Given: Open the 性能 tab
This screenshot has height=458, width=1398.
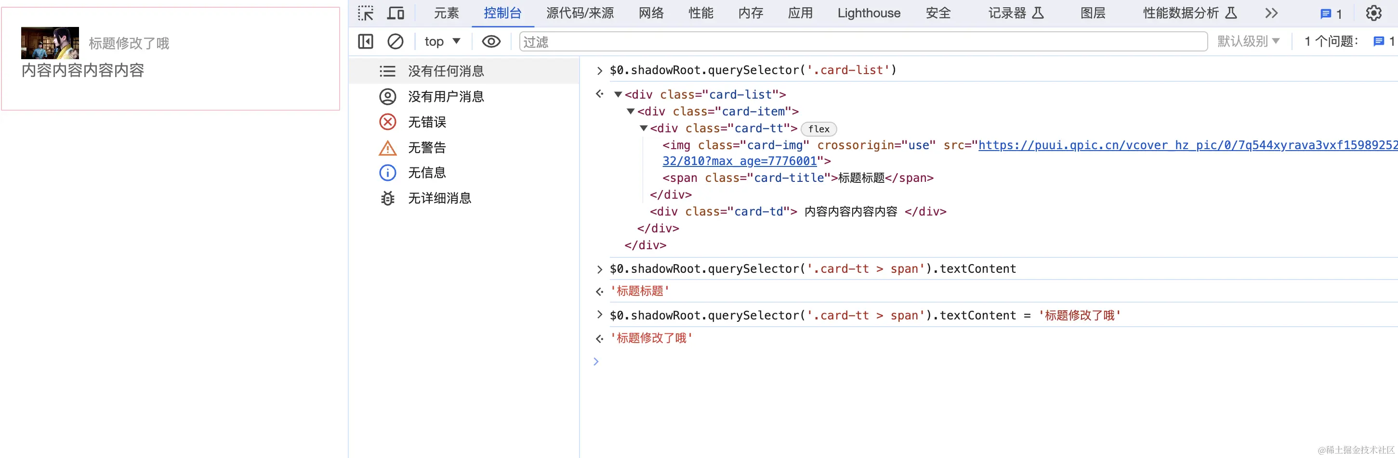Looking at the screenshot, I should coord(701,13).
